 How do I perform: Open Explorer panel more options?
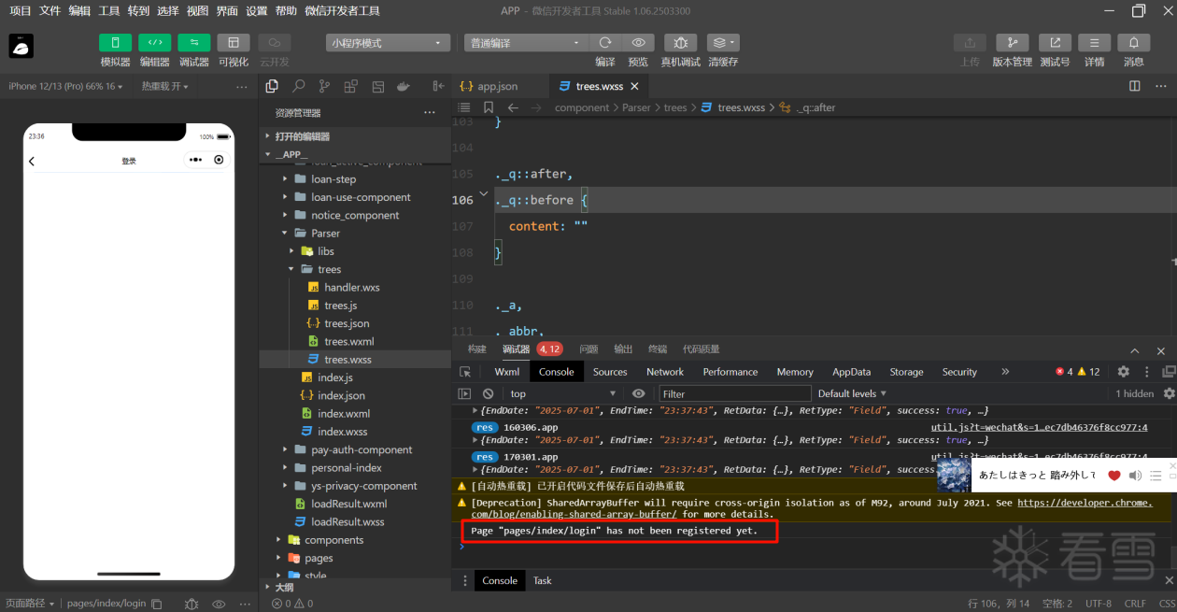click(430, 113)
